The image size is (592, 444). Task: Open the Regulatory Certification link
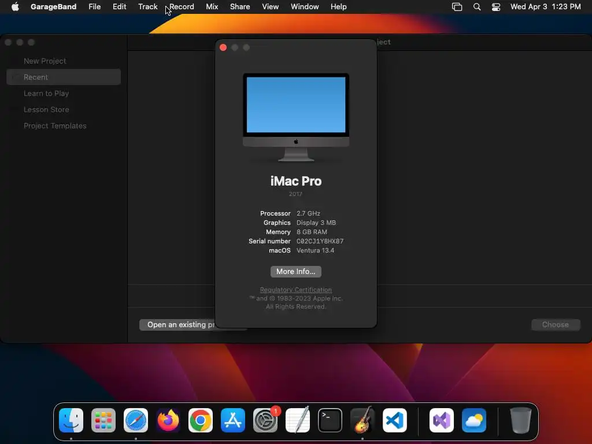pyautogui.click(x=295, y=290)
